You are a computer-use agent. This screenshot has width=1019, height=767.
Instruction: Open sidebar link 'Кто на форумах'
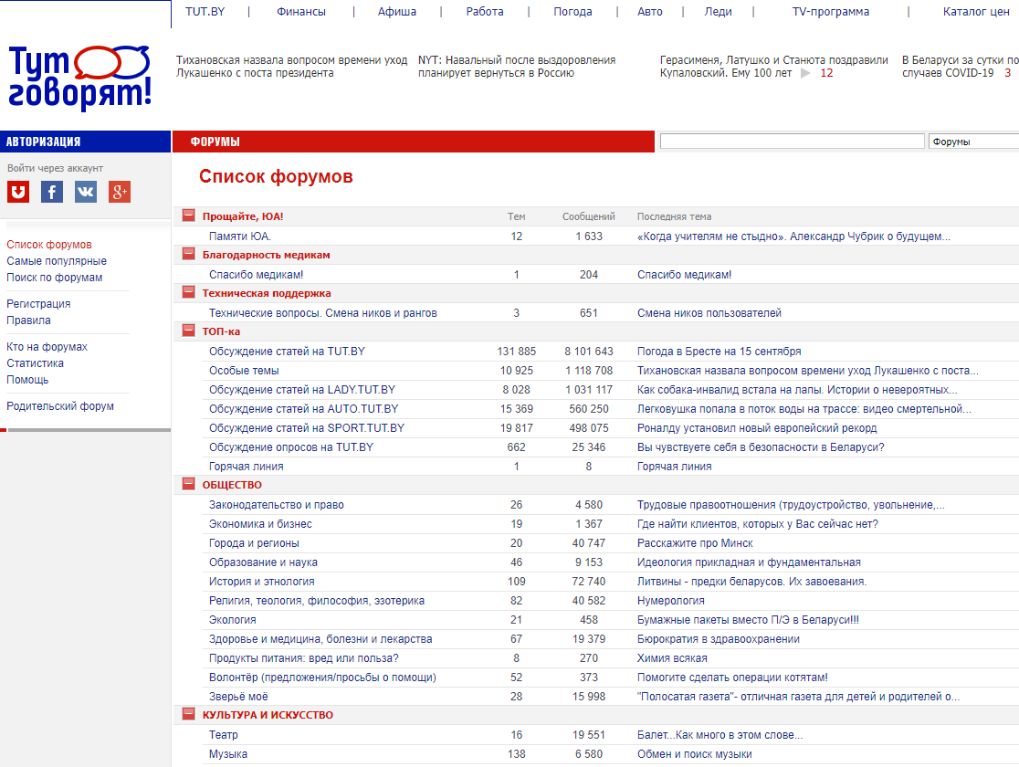coord(47,347)
